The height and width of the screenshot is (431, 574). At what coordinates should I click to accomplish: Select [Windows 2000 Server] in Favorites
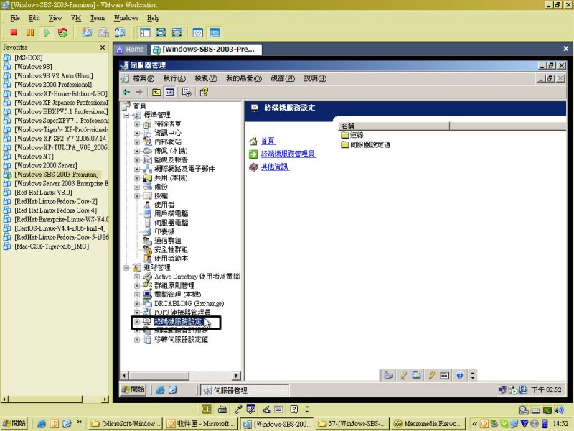coord(46,166)
